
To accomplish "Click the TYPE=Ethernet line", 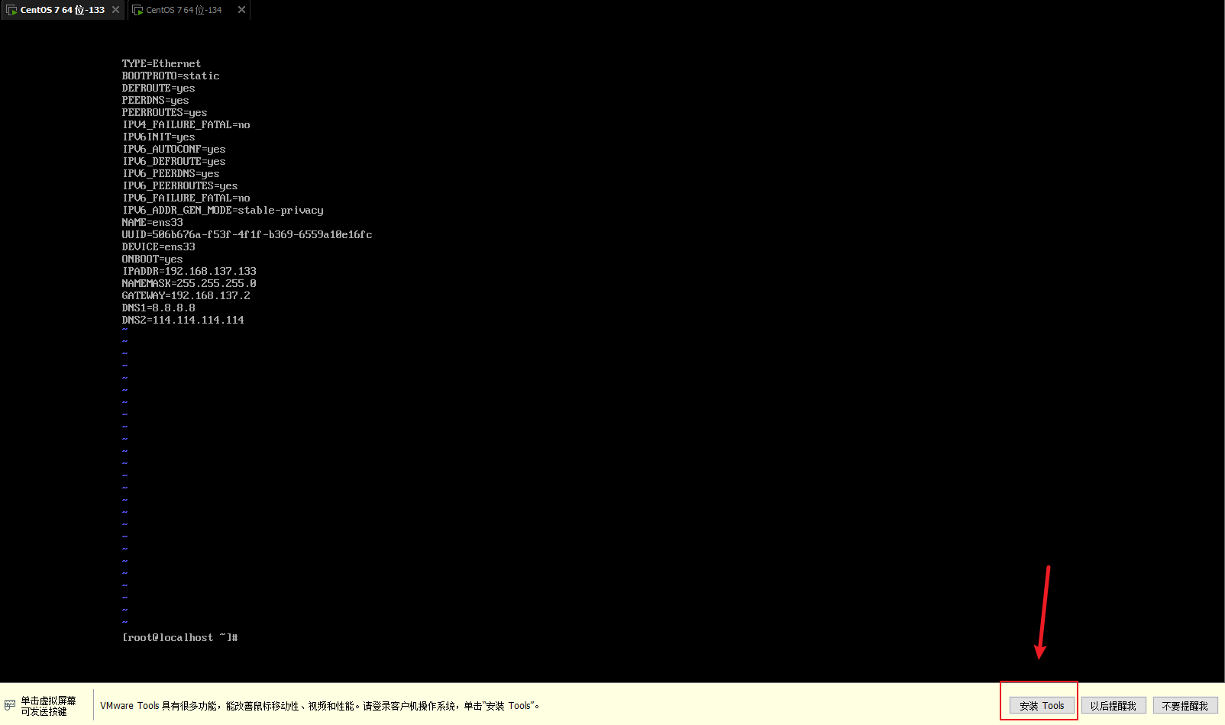I will (161, 63).
